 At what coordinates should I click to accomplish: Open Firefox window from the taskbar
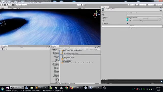coord(76,88)
